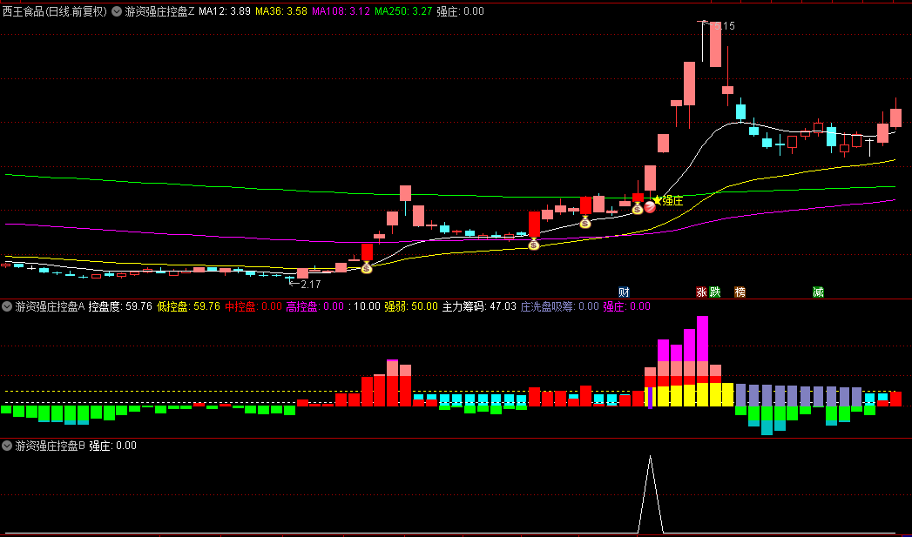Open the 游资强庄控盘Z indicator dropdown arrow

[117, 11]
